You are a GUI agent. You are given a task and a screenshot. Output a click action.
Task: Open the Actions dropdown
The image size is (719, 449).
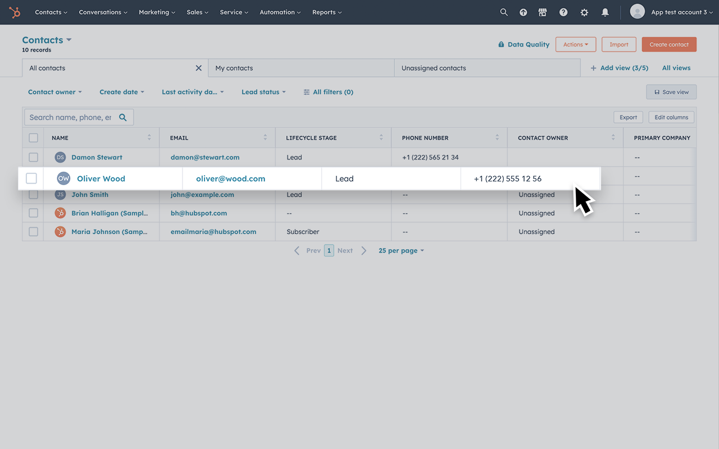pos(576,44)
